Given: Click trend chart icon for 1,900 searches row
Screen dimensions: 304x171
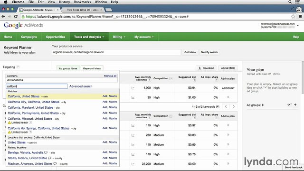Looking at the screenshot, I should click(x=133, y=88).
